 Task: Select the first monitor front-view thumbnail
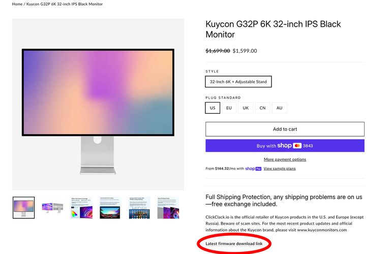tap(24, 208)
